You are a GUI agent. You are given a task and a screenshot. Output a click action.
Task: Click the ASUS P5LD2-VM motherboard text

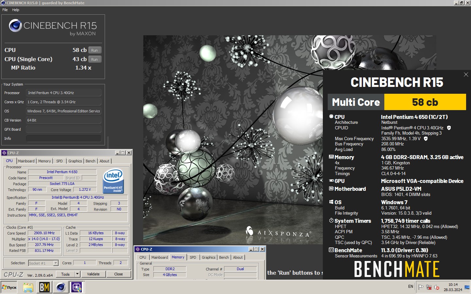coord(401,189)
